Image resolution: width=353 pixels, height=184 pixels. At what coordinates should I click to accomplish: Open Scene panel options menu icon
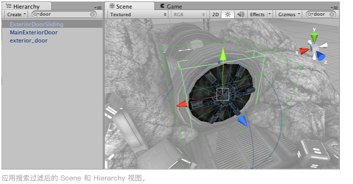334,8
